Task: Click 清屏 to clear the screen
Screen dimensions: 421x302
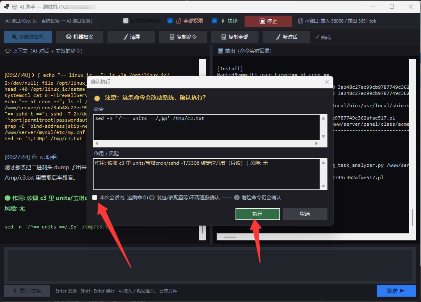Action: pos(131,37)
